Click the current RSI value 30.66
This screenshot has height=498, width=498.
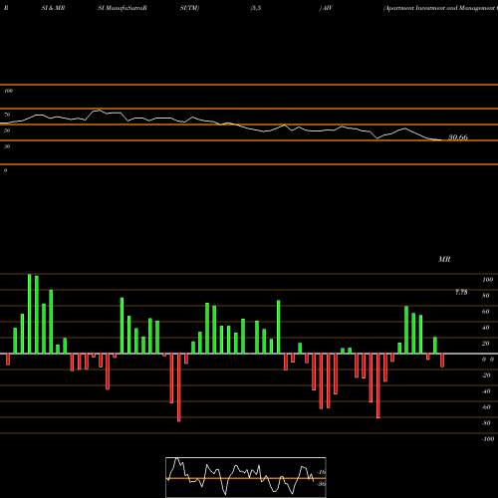[x=458, y=137]
